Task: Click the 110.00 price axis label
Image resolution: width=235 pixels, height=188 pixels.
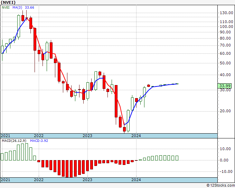Action: point(226,22)
